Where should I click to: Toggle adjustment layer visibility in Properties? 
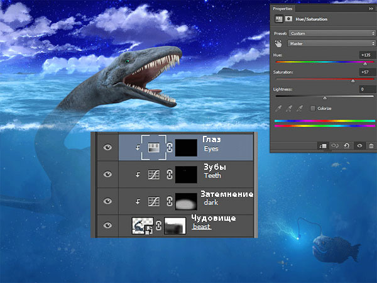(x=359, y=146)
